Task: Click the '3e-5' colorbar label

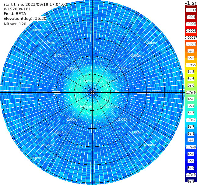Action: pyautogui.click(x=191, y=58)
